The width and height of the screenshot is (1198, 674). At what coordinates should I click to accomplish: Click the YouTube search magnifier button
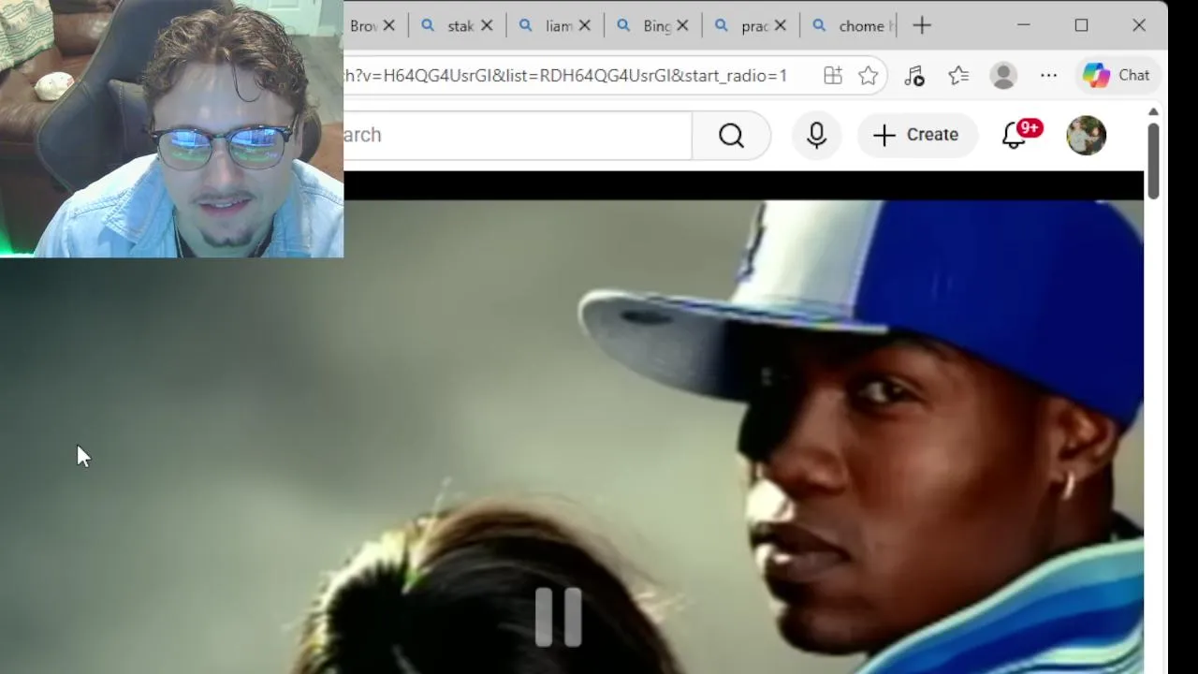(731, 136)
